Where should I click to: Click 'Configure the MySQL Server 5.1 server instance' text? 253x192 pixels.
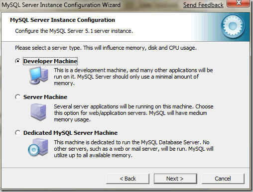click(x=74, y=31)
